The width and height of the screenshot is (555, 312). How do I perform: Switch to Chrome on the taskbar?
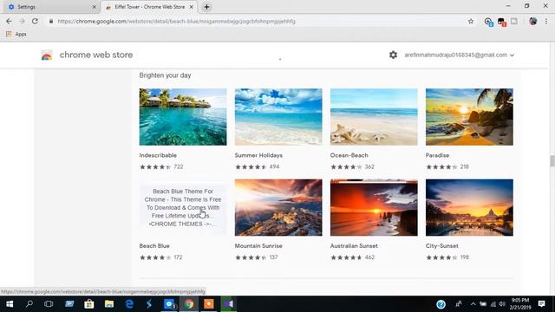[189, 304]
